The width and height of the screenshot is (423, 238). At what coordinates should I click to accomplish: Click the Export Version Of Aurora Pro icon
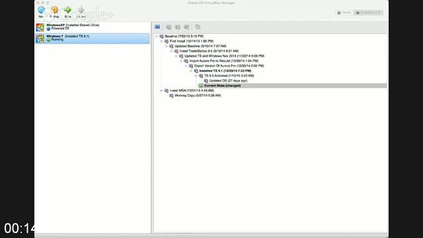(191, 66)
